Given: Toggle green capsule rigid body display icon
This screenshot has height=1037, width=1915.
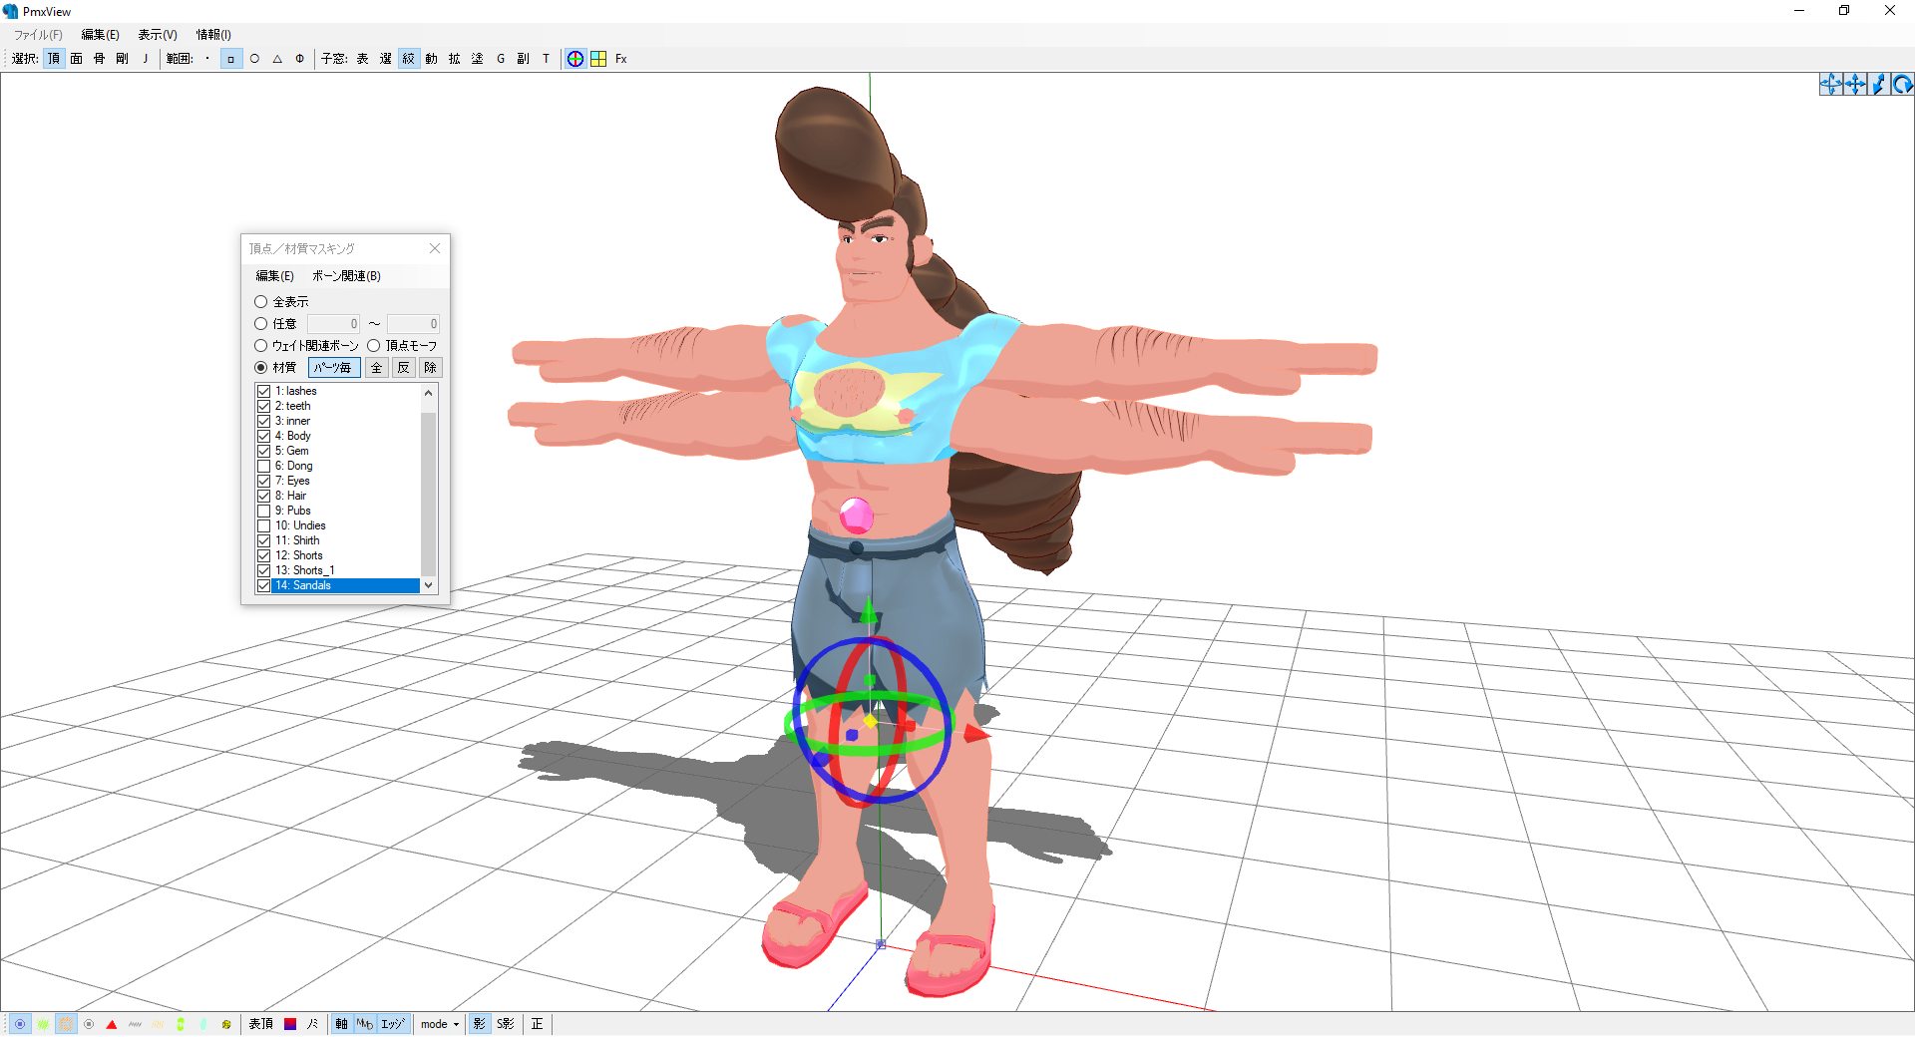Looking at the screenshot, I should (181, 1024).
